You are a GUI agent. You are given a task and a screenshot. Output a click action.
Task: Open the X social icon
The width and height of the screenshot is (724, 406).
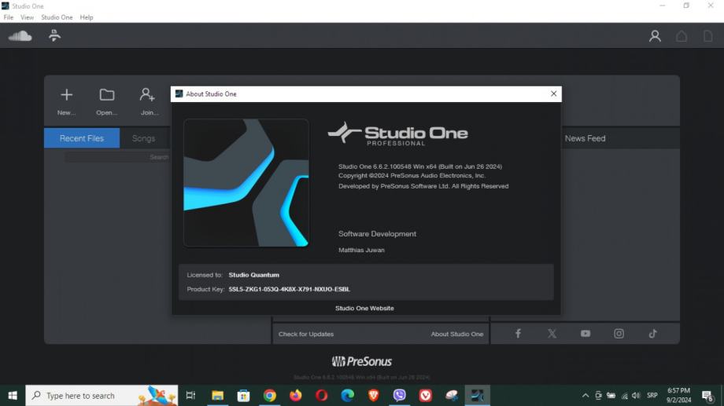pyautogui.click(x=552, y=333)
